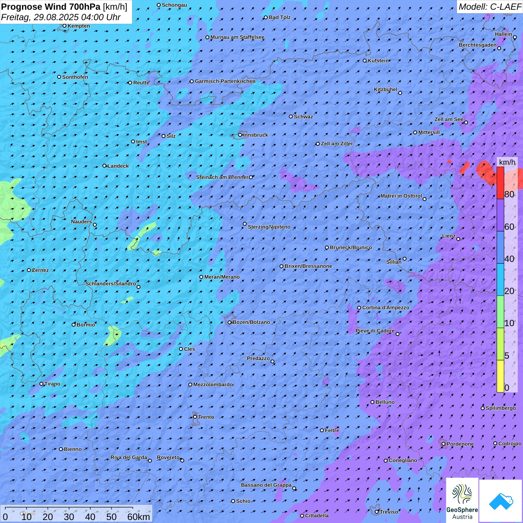Click the 'Steinach am Brenner' label
Screen dimensions: 523x523
pyautogui.click(x=222, y=177)
